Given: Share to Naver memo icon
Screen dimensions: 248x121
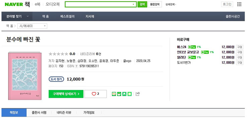Looking at the screenshot, I should click(130, 94).
